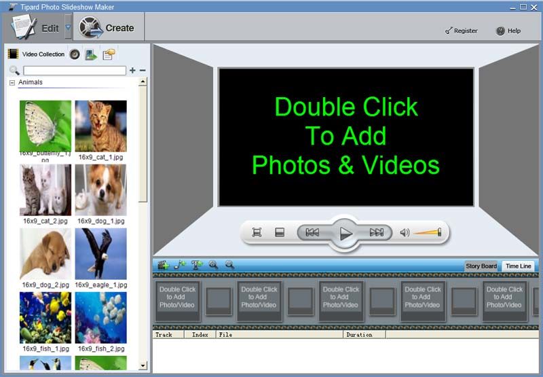
Task: Zoom in the timeline
Action: point(213,265)
